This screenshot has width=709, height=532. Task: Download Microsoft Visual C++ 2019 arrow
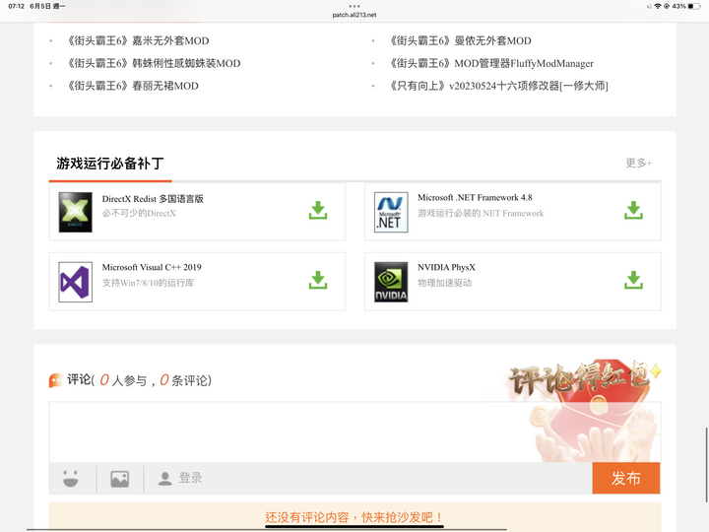[318, 280]
